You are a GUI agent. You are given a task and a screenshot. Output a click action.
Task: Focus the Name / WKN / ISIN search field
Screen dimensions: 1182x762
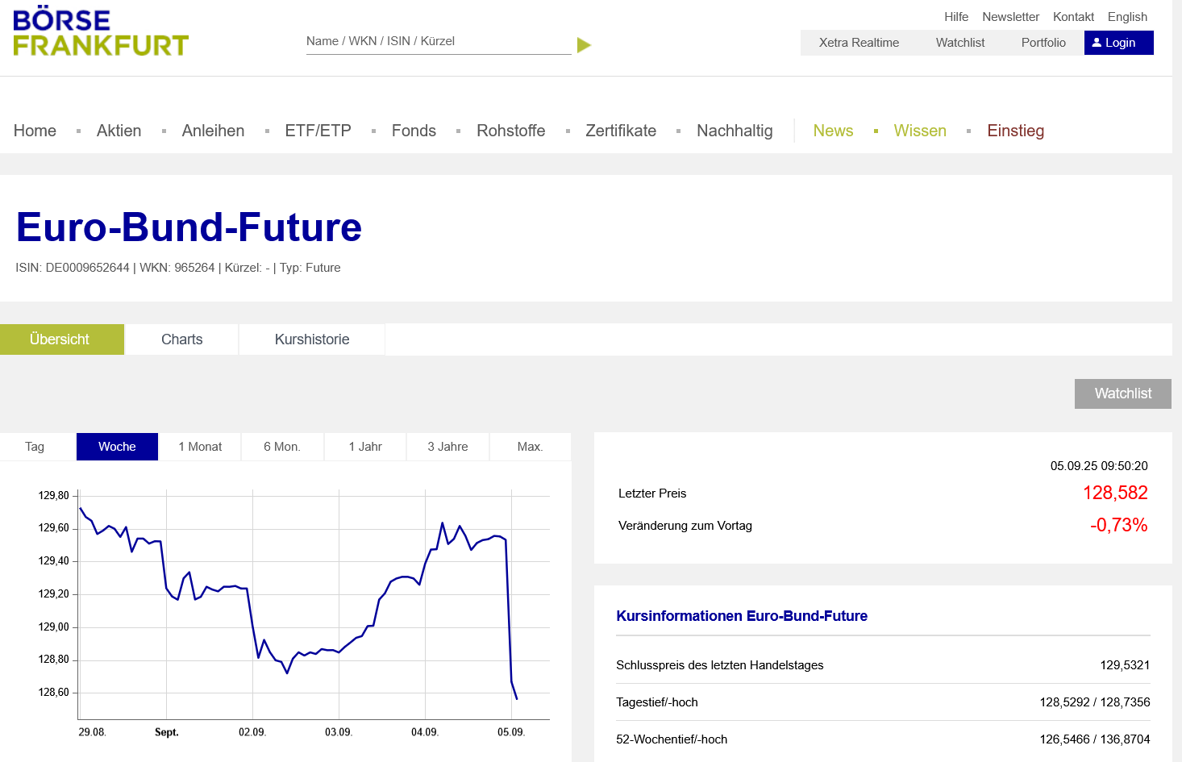pos(438,41)
